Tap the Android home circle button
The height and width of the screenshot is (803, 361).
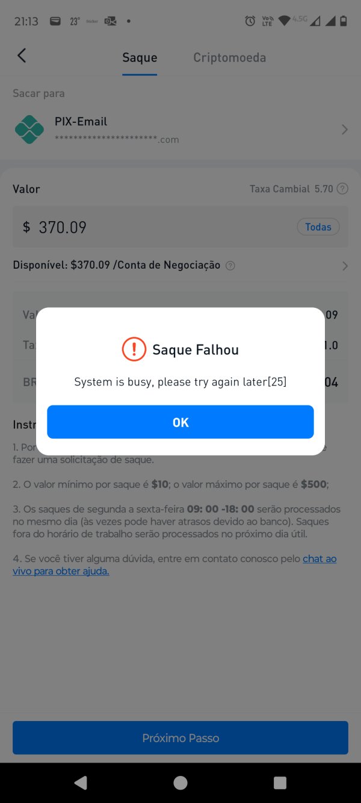(180, 783)
